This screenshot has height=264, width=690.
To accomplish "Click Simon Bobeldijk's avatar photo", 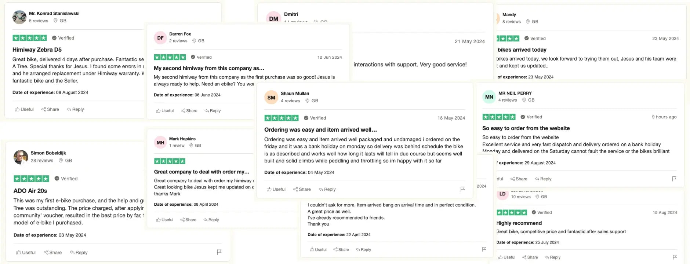I will coord(21,157).
